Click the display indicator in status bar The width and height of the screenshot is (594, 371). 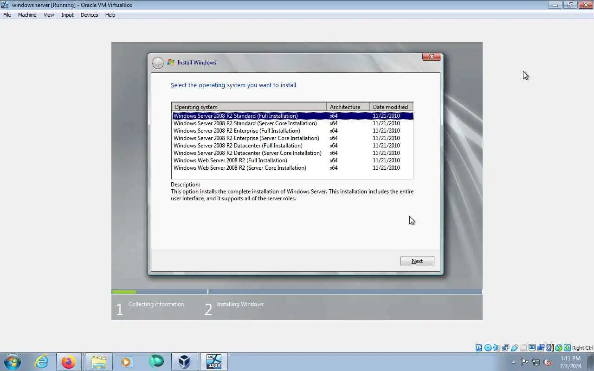[x=532, y=348]
